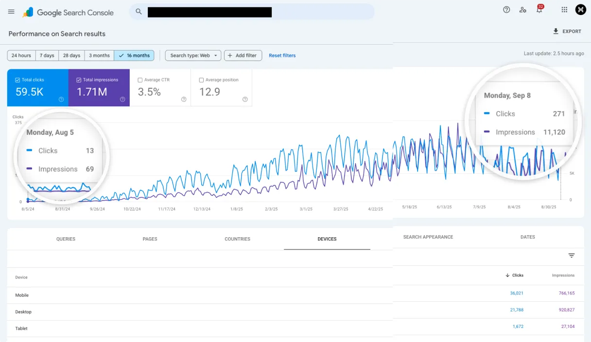Click the Google Search Console logo
Screen dimensions: 591x342
pyautogui.click(x=68, y=13)
